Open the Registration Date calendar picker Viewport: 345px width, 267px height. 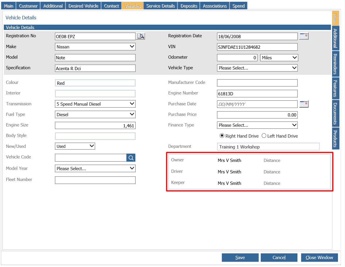click(x=304, y=36)
